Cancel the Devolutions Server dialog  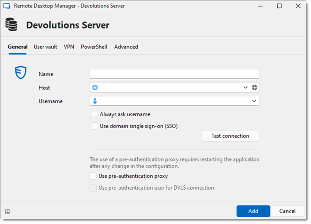(x=288, y=211)
